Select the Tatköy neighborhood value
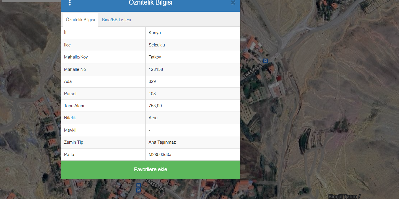 click(x=155, y=57)
